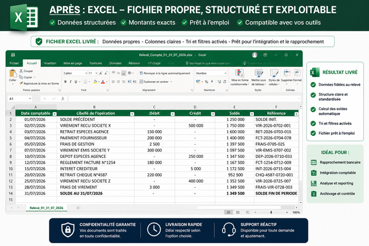Click the ribbon display options icon

coord(265,55)
